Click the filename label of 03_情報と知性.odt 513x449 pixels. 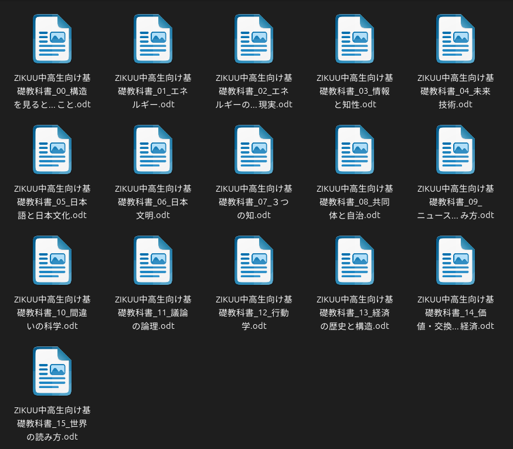click(355, 91)
